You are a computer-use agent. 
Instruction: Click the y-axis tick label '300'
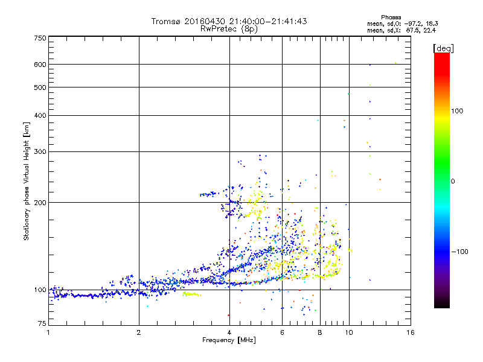pos(40,151)
